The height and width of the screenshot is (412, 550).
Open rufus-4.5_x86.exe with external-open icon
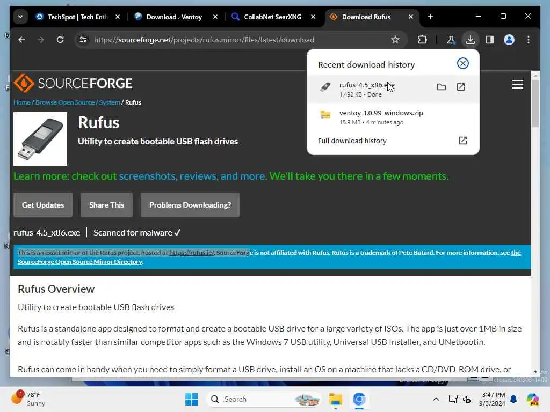tap(460, 87)
